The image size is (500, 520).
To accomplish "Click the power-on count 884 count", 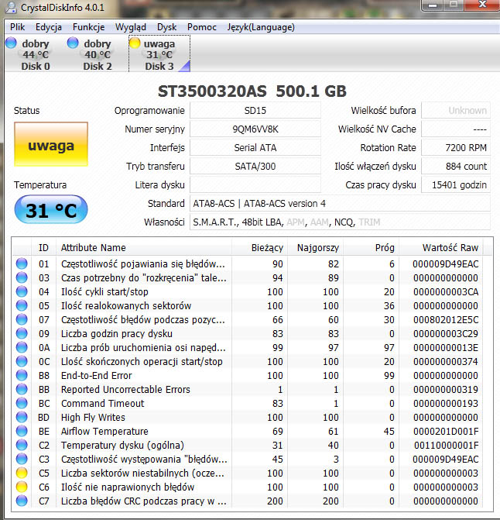I will [456, 166].
